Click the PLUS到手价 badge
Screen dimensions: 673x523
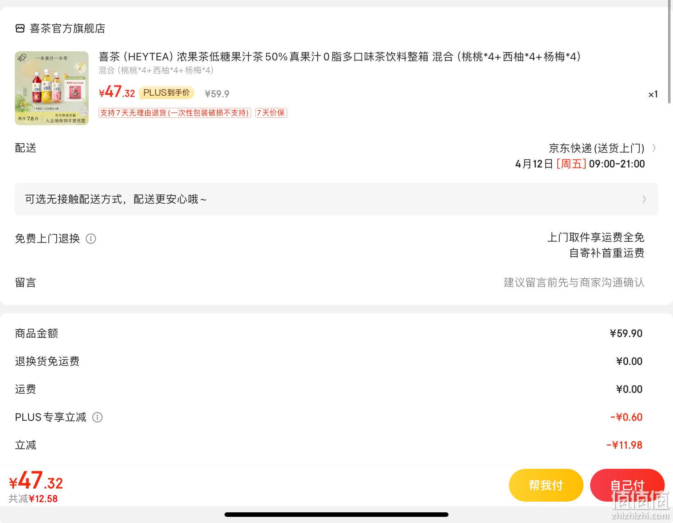pos(166,93)
